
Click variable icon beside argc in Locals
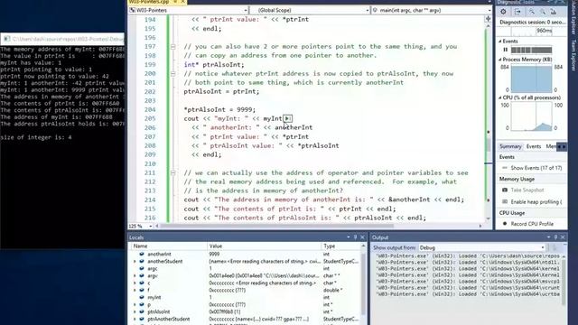(x=142, y=269)
